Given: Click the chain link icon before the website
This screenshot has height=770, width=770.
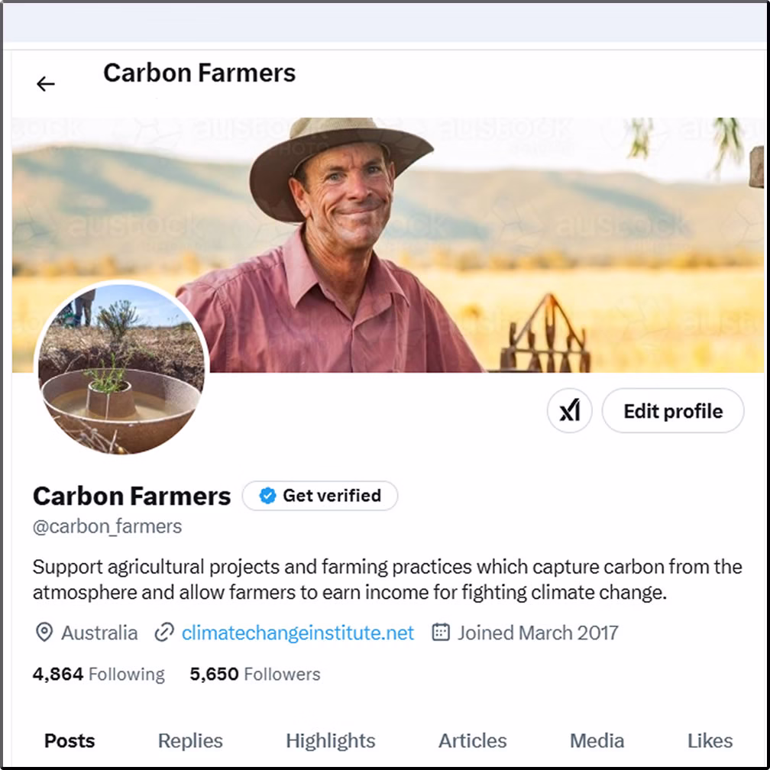Looking at the screenshot, I should (x=164, y=632).
